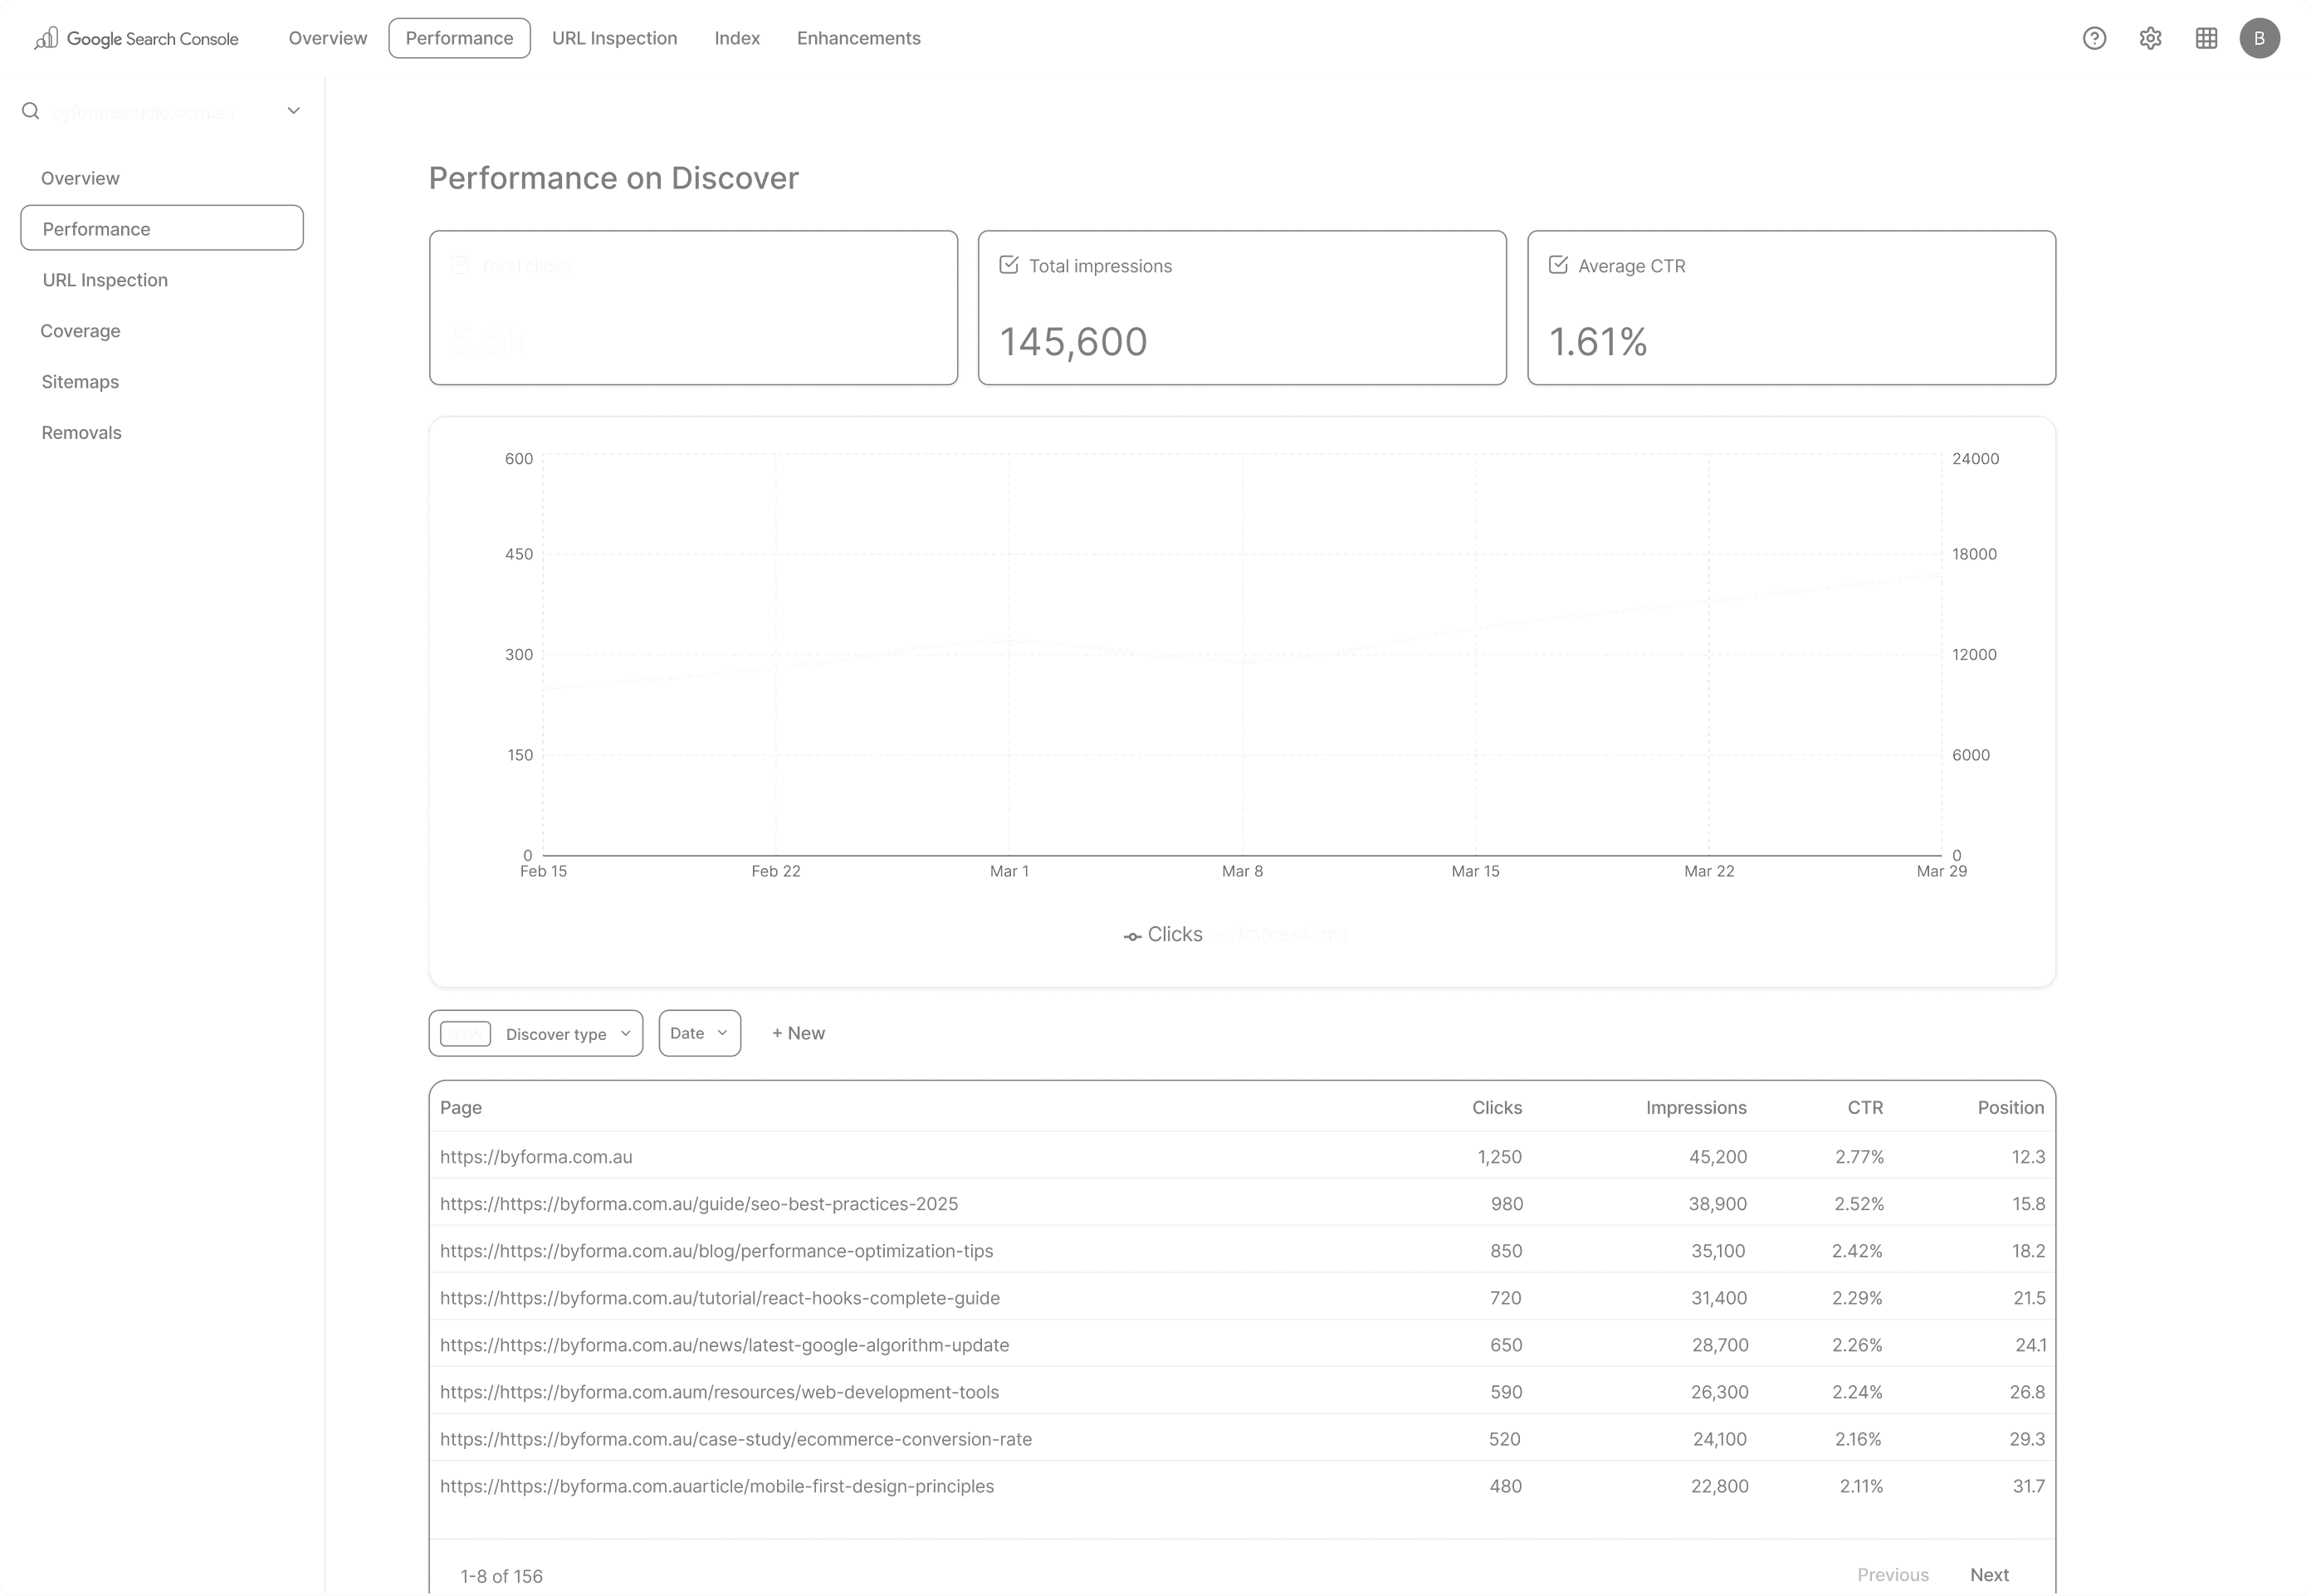
Task: Open the settings gear icon
Action: (2150, 38)
